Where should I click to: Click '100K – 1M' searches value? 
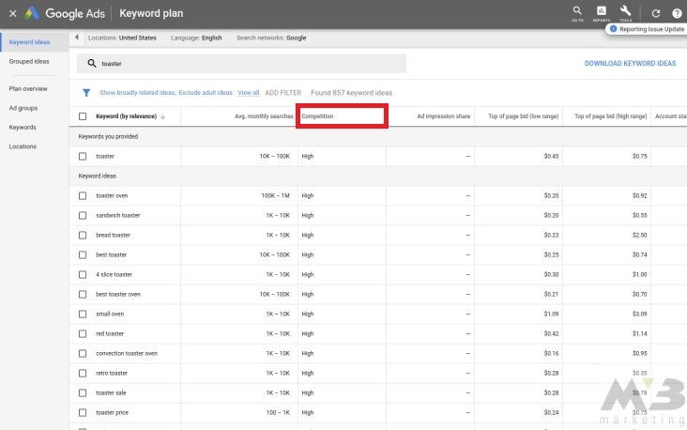tap(276, 195)
